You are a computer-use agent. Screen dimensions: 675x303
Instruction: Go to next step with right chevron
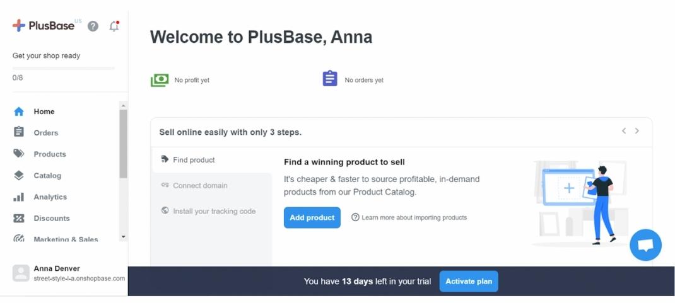637,131
